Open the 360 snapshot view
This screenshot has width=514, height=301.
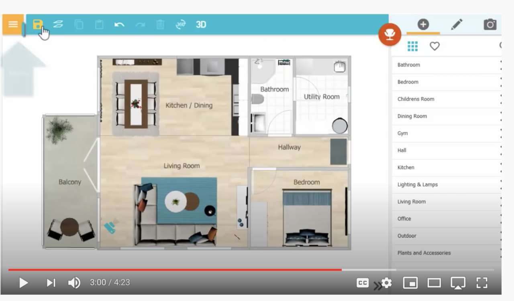pyautogui.click(x=180, y=24)
